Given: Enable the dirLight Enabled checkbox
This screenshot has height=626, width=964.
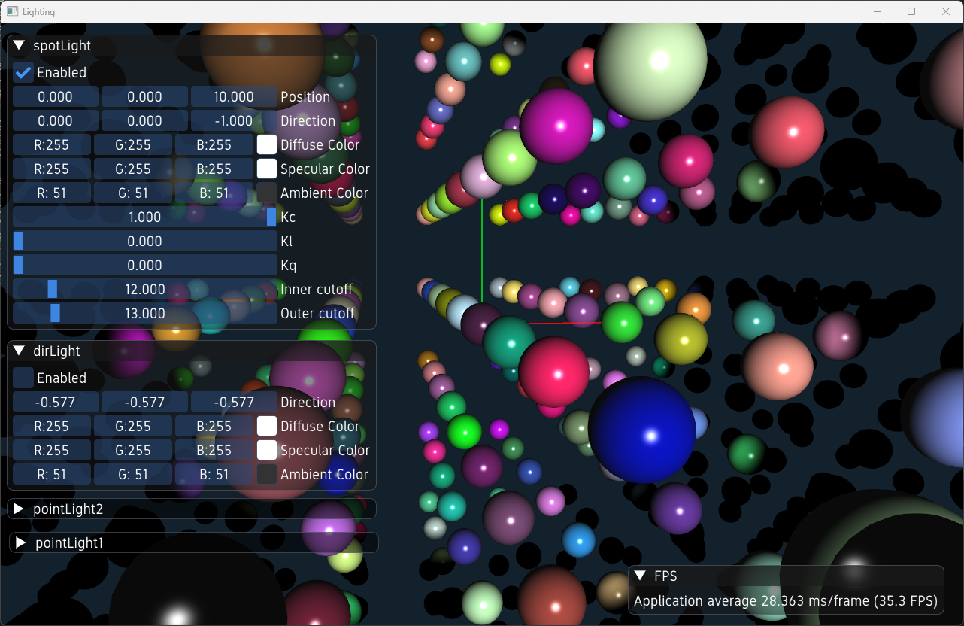Looking at the screenshot, I should point(23,378).
